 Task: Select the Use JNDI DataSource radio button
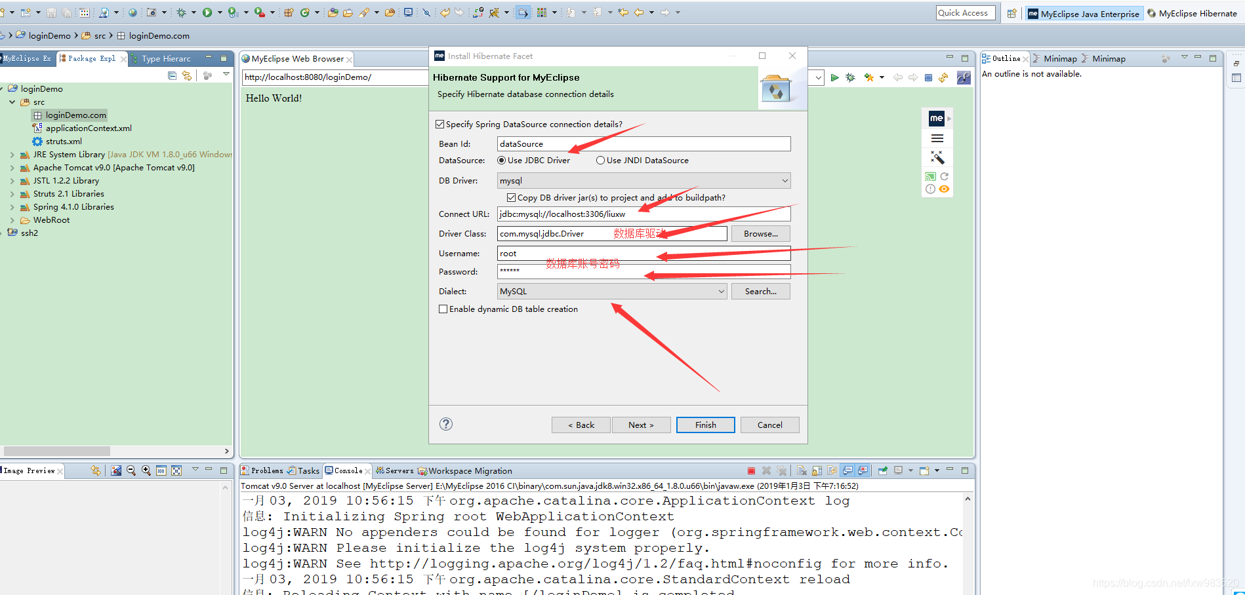tap(600, 160)
